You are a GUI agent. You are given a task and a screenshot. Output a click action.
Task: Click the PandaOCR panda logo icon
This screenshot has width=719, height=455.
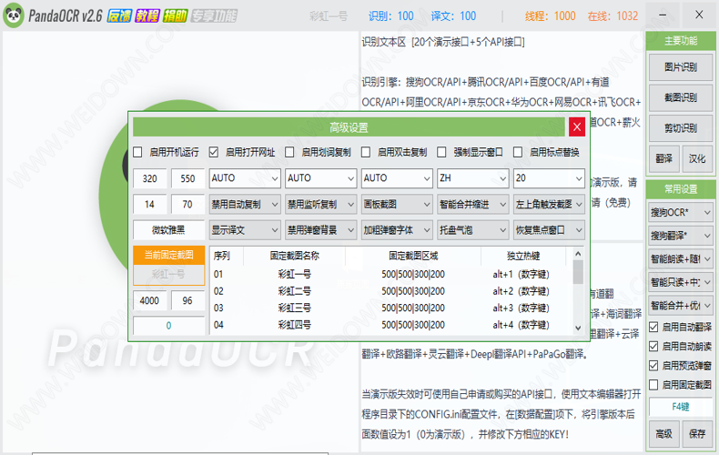tap(14, 15)
